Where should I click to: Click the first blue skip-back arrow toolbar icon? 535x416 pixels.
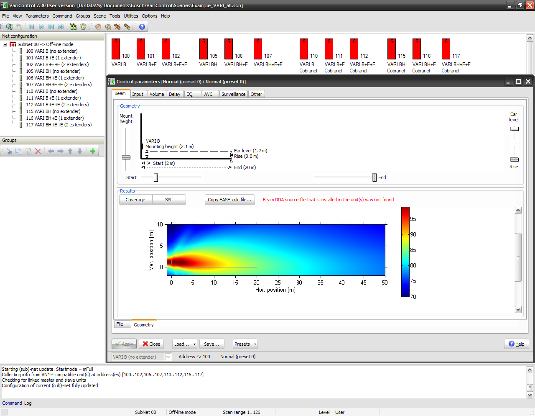(31, 27)
